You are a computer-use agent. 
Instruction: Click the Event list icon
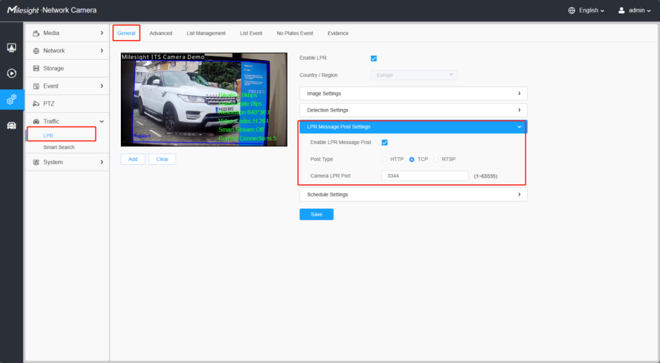point(36,86)
